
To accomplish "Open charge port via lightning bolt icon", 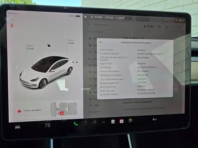I will click(x=77, y=62).
